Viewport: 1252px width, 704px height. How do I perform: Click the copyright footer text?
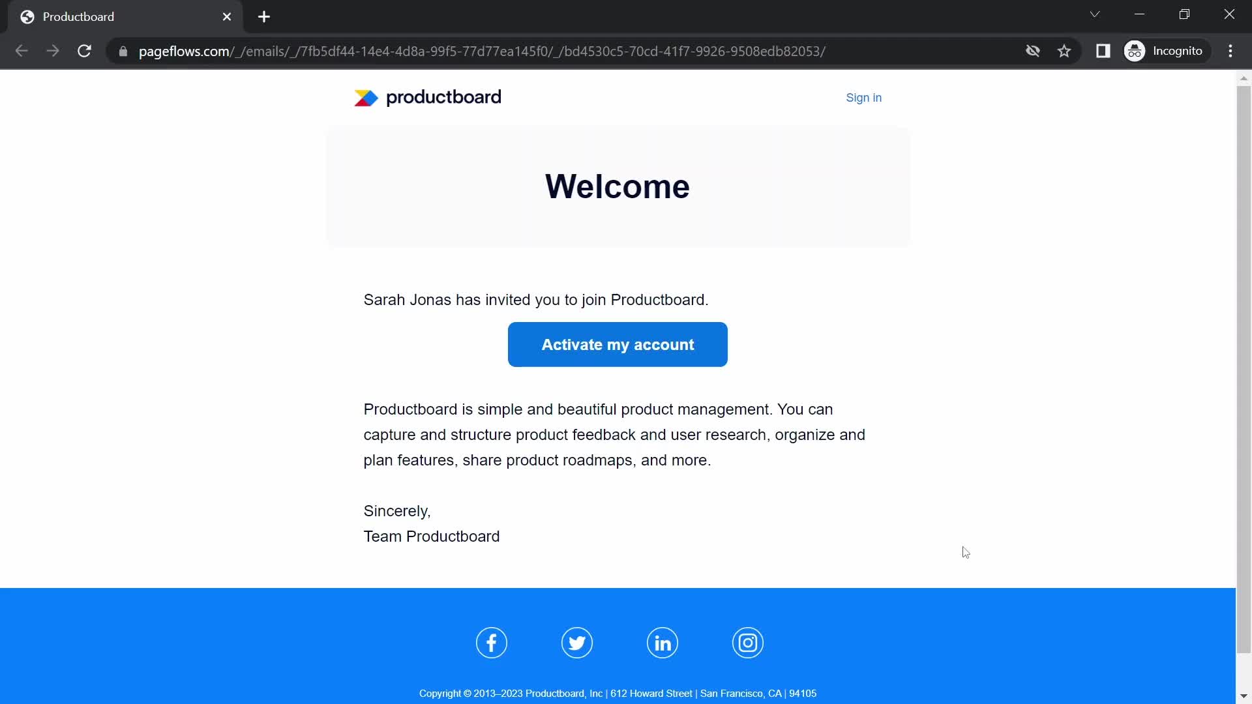[618, 694]
